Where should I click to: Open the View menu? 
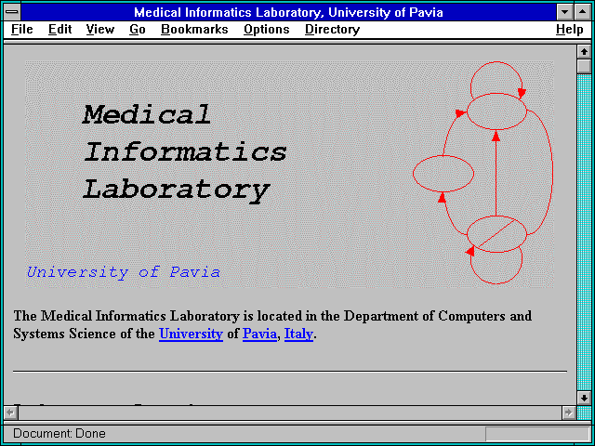point(100,30)
